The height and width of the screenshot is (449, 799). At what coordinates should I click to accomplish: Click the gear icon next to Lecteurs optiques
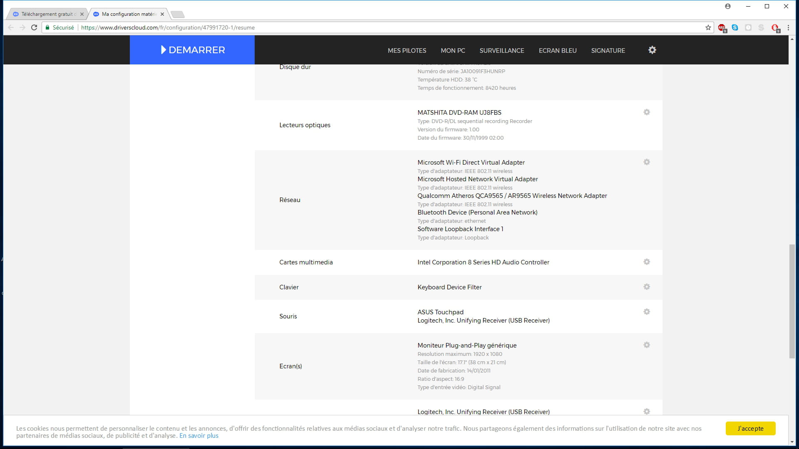pyautogui.click(x=646, y=112)
